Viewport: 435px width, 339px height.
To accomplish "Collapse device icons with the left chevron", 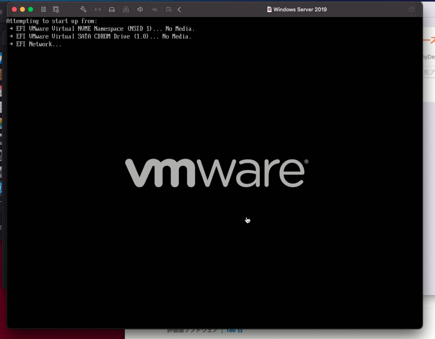I will coord(179,9).
